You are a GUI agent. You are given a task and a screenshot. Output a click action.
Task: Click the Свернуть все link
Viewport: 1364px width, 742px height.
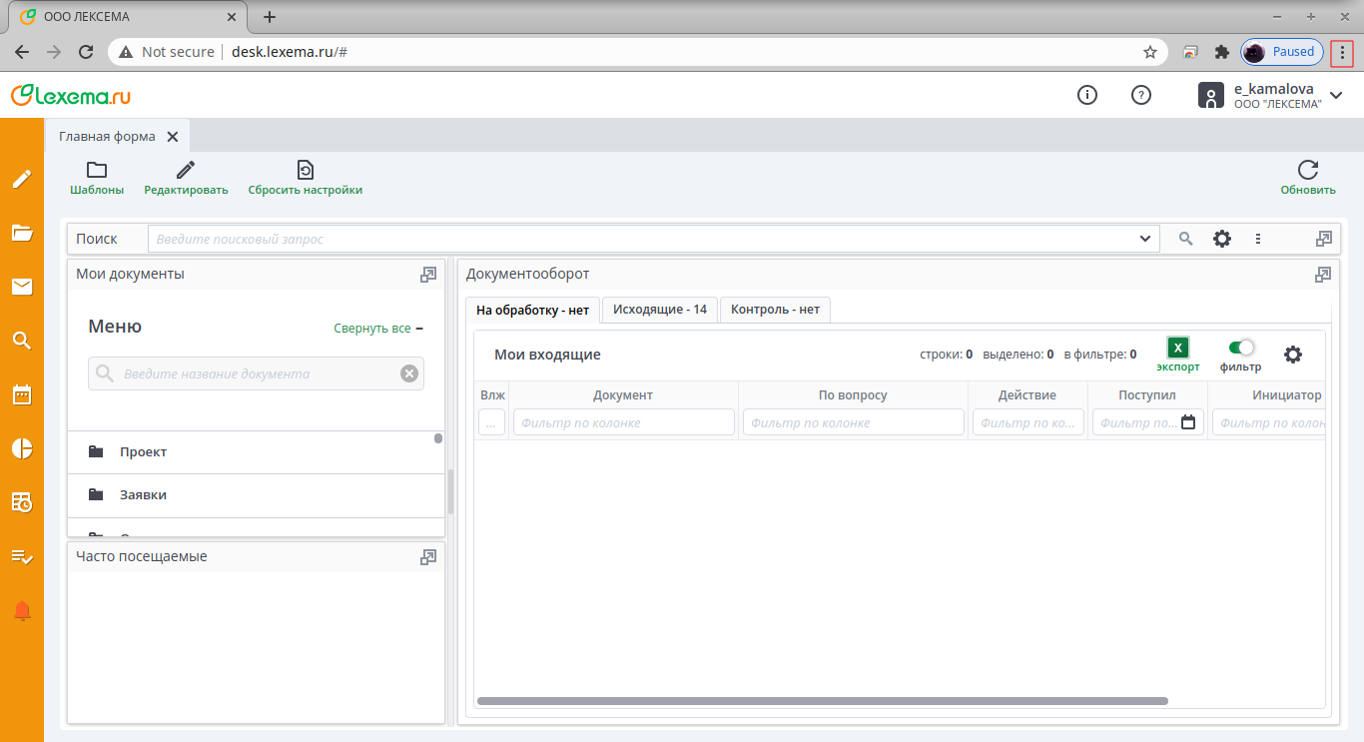click(x=372, y=329)
